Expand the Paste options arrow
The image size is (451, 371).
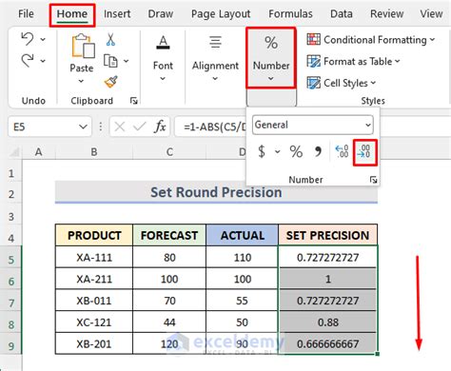81,81
